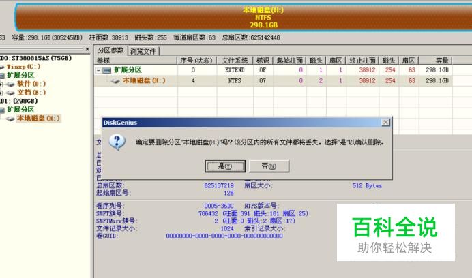The image size is (472, 278).
Task: Sort by 文件系统 column header
Action: [x=235, y=61]
